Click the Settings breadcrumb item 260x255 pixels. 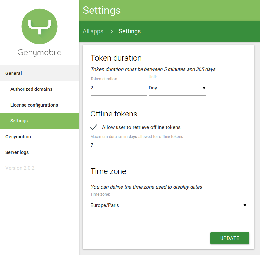(x=129, y=31)
